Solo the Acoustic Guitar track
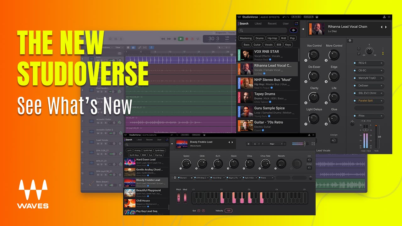 point(101,123)
